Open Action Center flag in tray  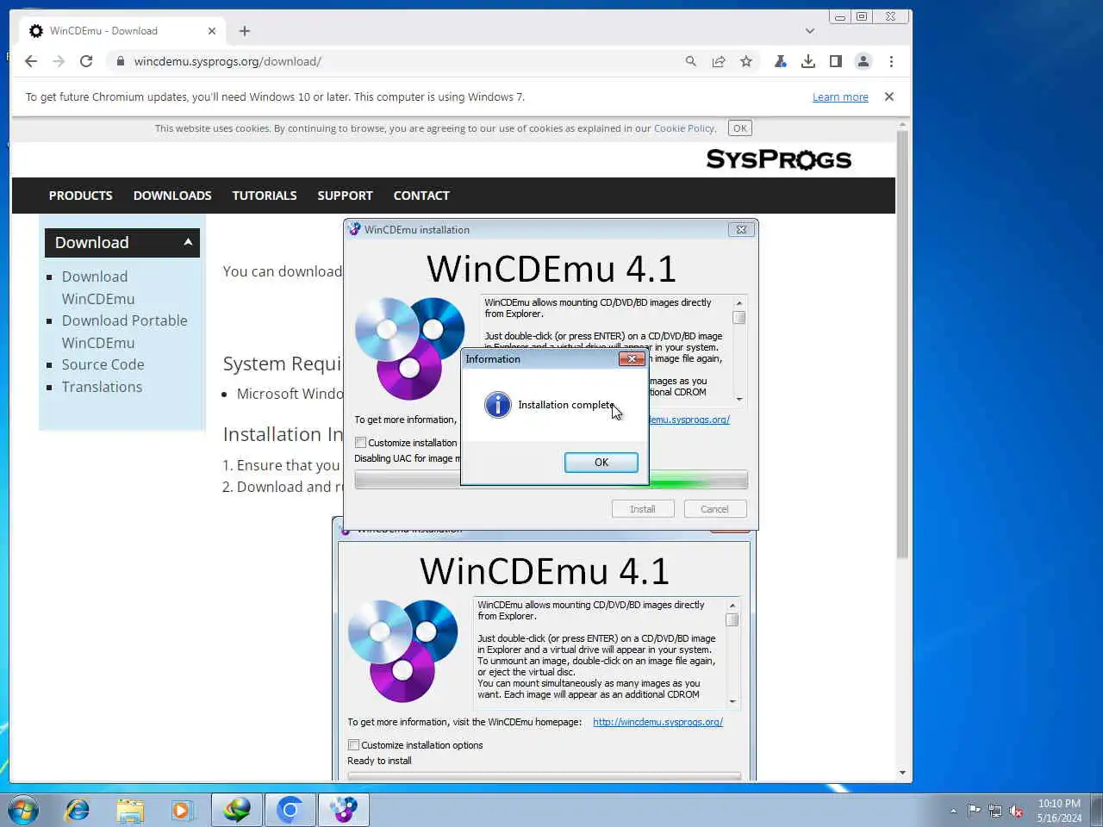coord(974,811)
